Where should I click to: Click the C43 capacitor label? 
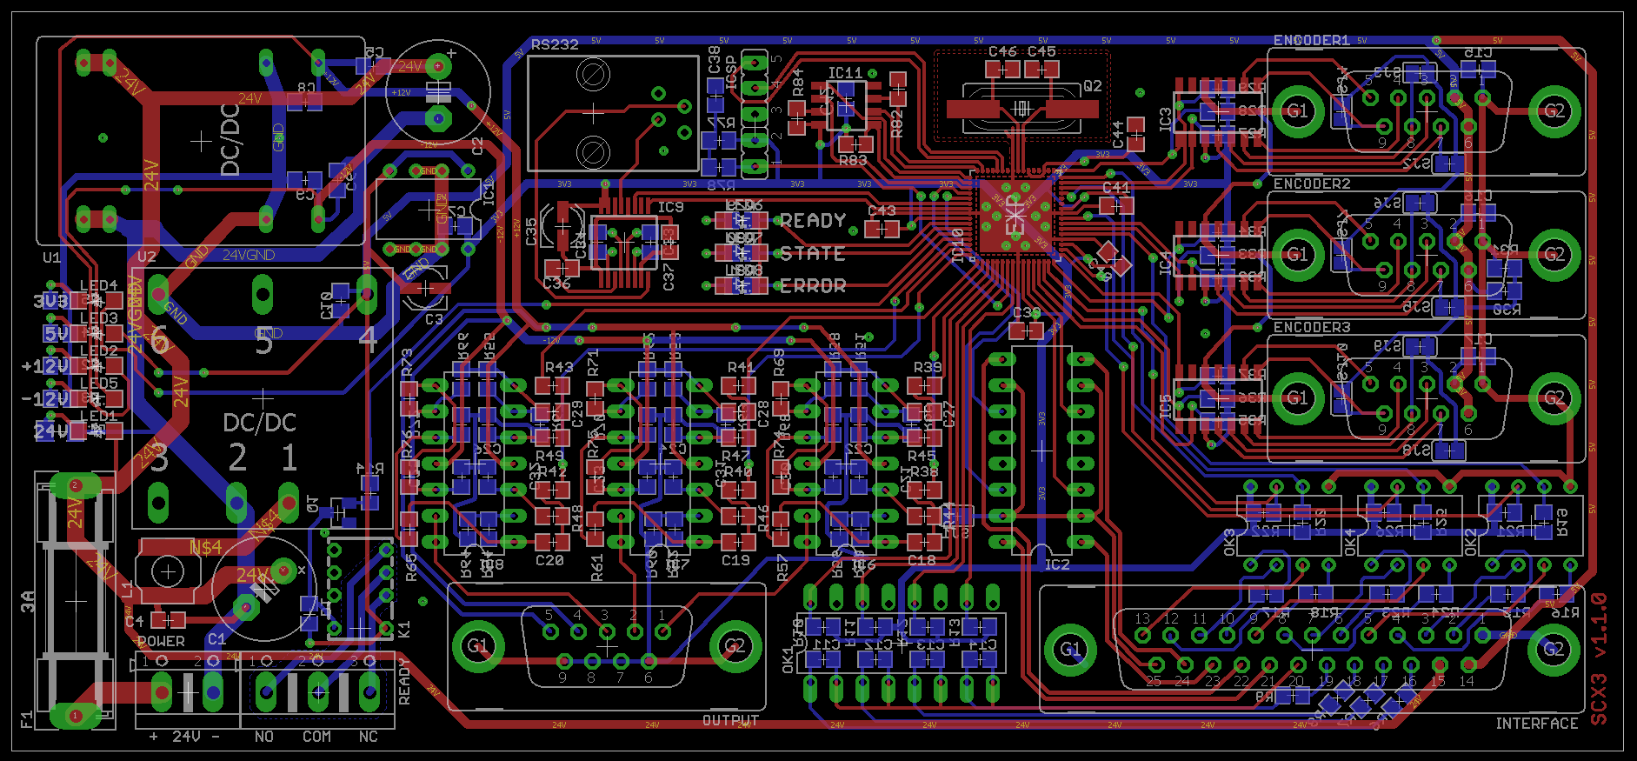(882, 210)
